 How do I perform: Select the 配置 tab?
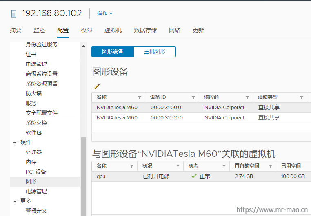pyautogui.click(x=63, y=30)
